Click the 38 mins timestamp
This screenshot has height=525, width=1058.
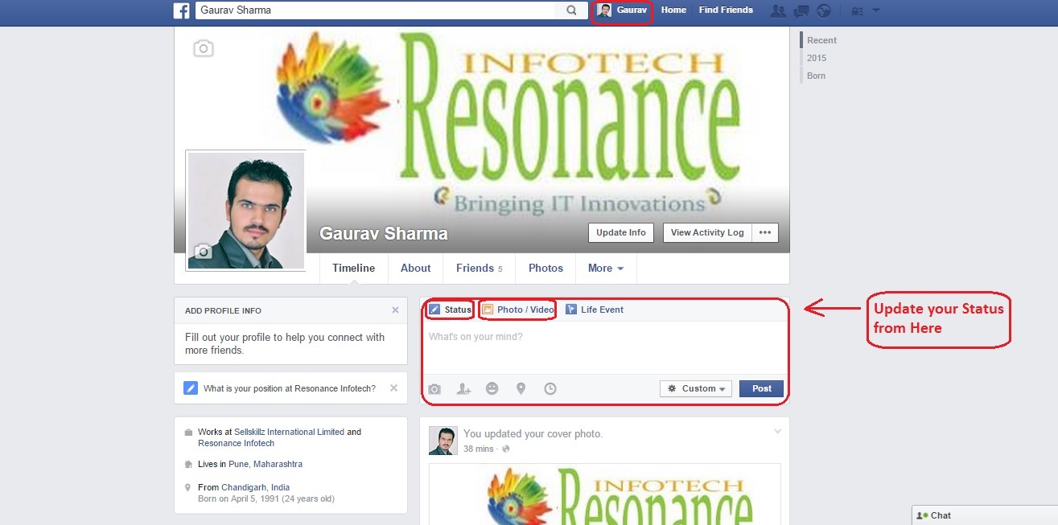(x=479, y=449)
